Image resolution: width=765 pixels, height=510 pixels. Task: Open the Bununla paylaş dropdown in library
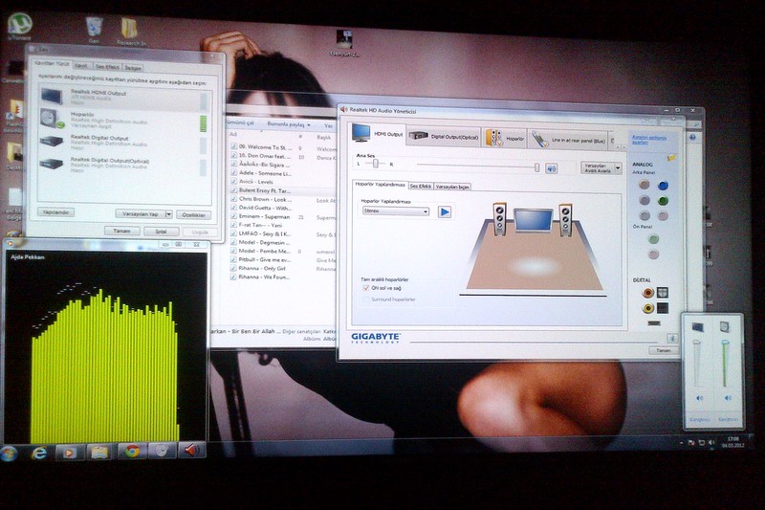(x=289, y=124)
